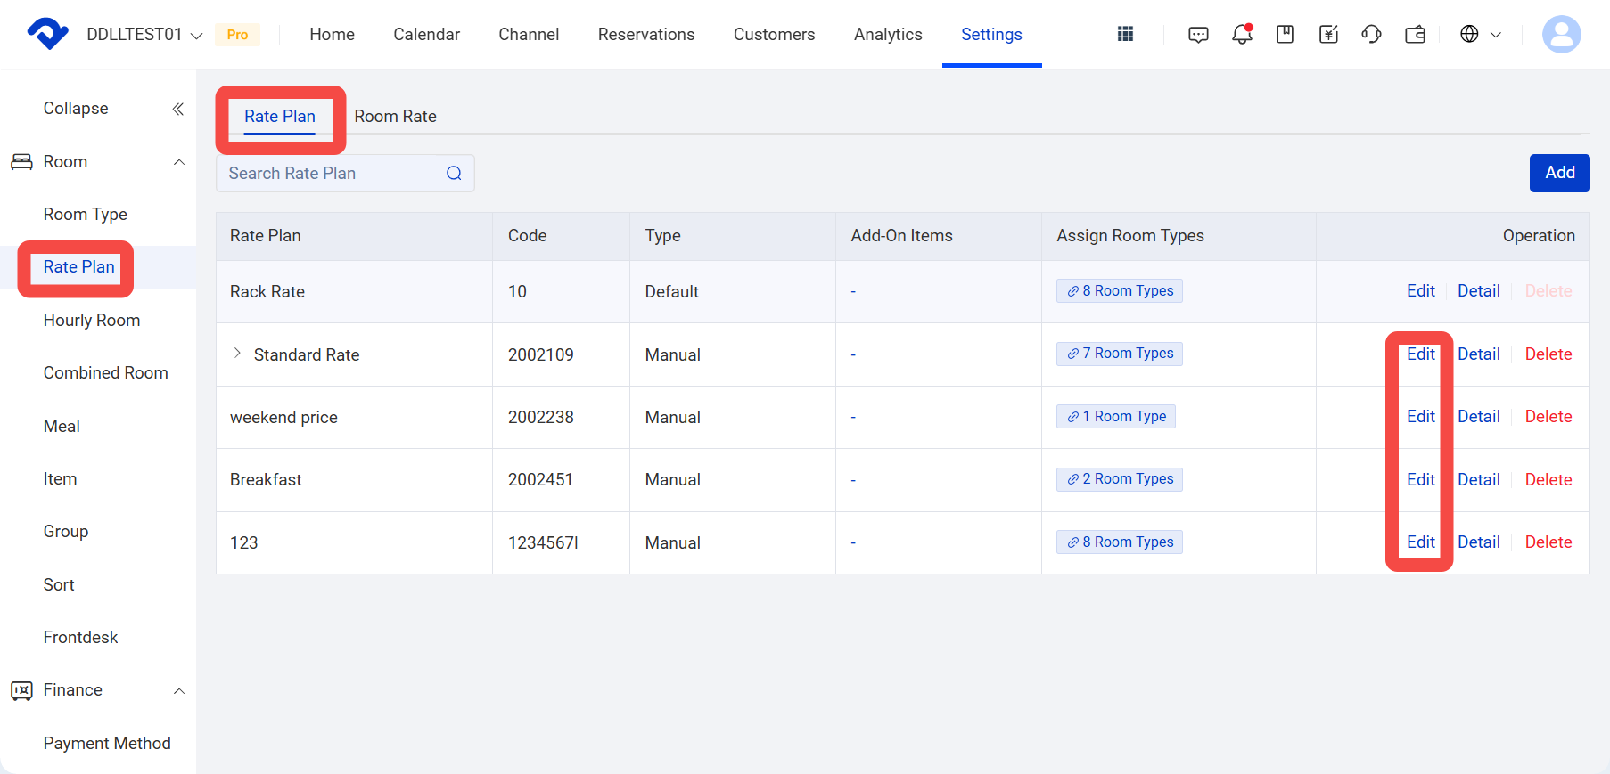Open Frontdesk in the sidebar
The width and height of the screenshot is (1610, 774).
coord(80,638)
